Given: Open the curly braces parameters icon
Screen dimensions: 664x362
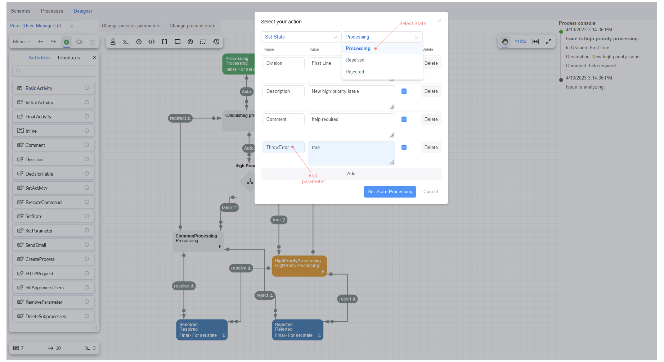Looking at the screenshot, I should (x=165, y=42).
